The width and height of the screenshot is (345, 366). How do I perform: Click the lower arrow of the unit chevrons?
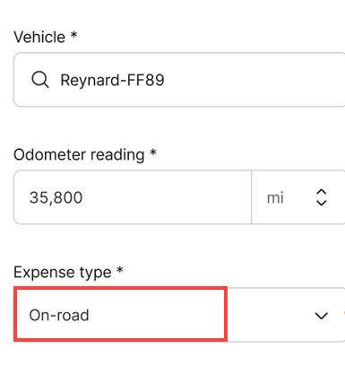click(321, 203)
